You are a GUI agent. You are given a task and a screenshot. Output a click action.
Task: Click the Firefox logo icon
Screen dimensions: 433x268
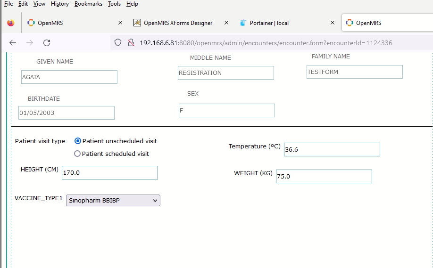(x=11, y=23)
